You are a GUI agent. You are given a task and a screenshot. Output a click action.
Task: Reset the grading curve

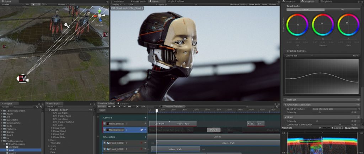click(x=355, y=56)
